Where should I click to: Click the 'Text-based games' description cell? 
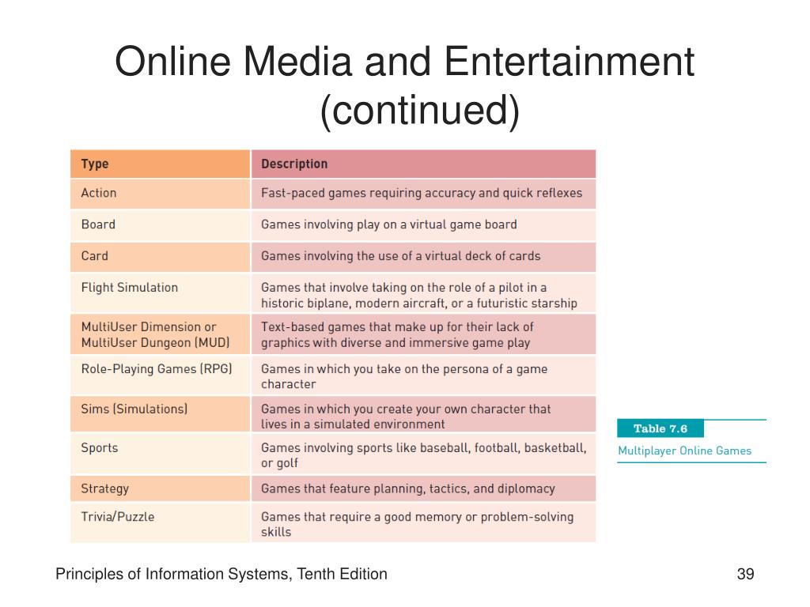[x=424, y=334]
